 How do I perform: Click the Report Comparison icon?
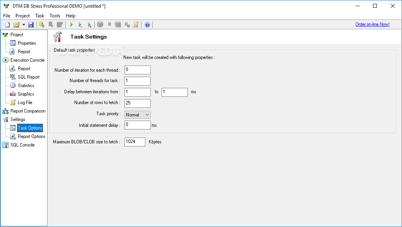coord(5,111)
